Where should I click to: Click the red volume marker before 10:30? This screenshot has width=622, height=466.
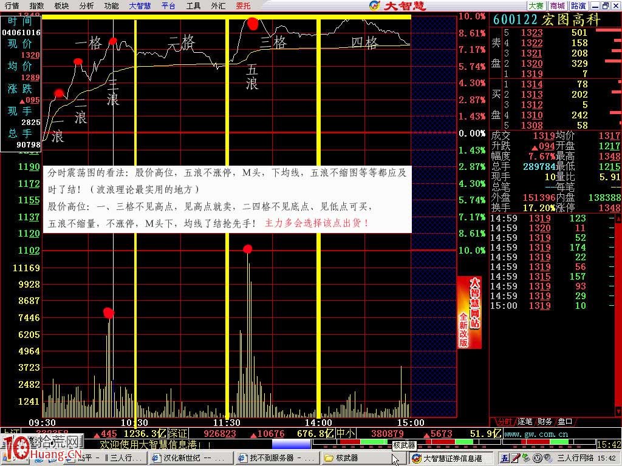pos(108,313)
